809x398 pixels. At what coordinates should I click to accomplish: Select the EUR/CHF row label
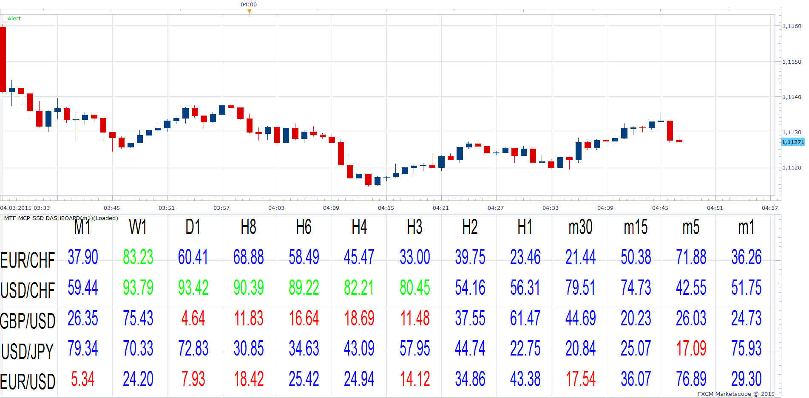pyautogui.click(x=28, y=260)
